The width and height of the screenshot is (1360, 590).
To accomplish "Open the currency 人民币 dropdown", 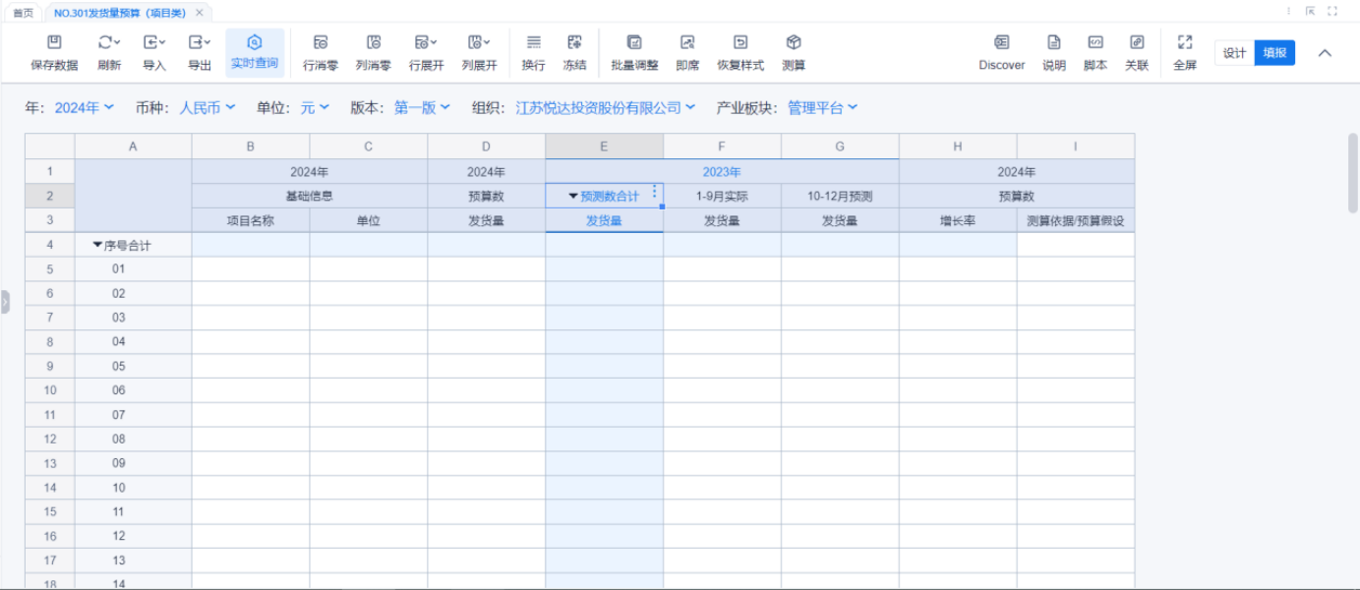I will pos(207,108).
